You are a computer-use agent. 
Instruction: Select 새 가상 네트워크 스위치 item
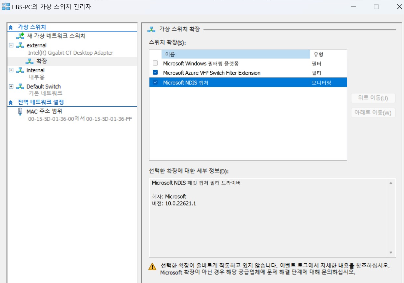[x=56, y=36]
